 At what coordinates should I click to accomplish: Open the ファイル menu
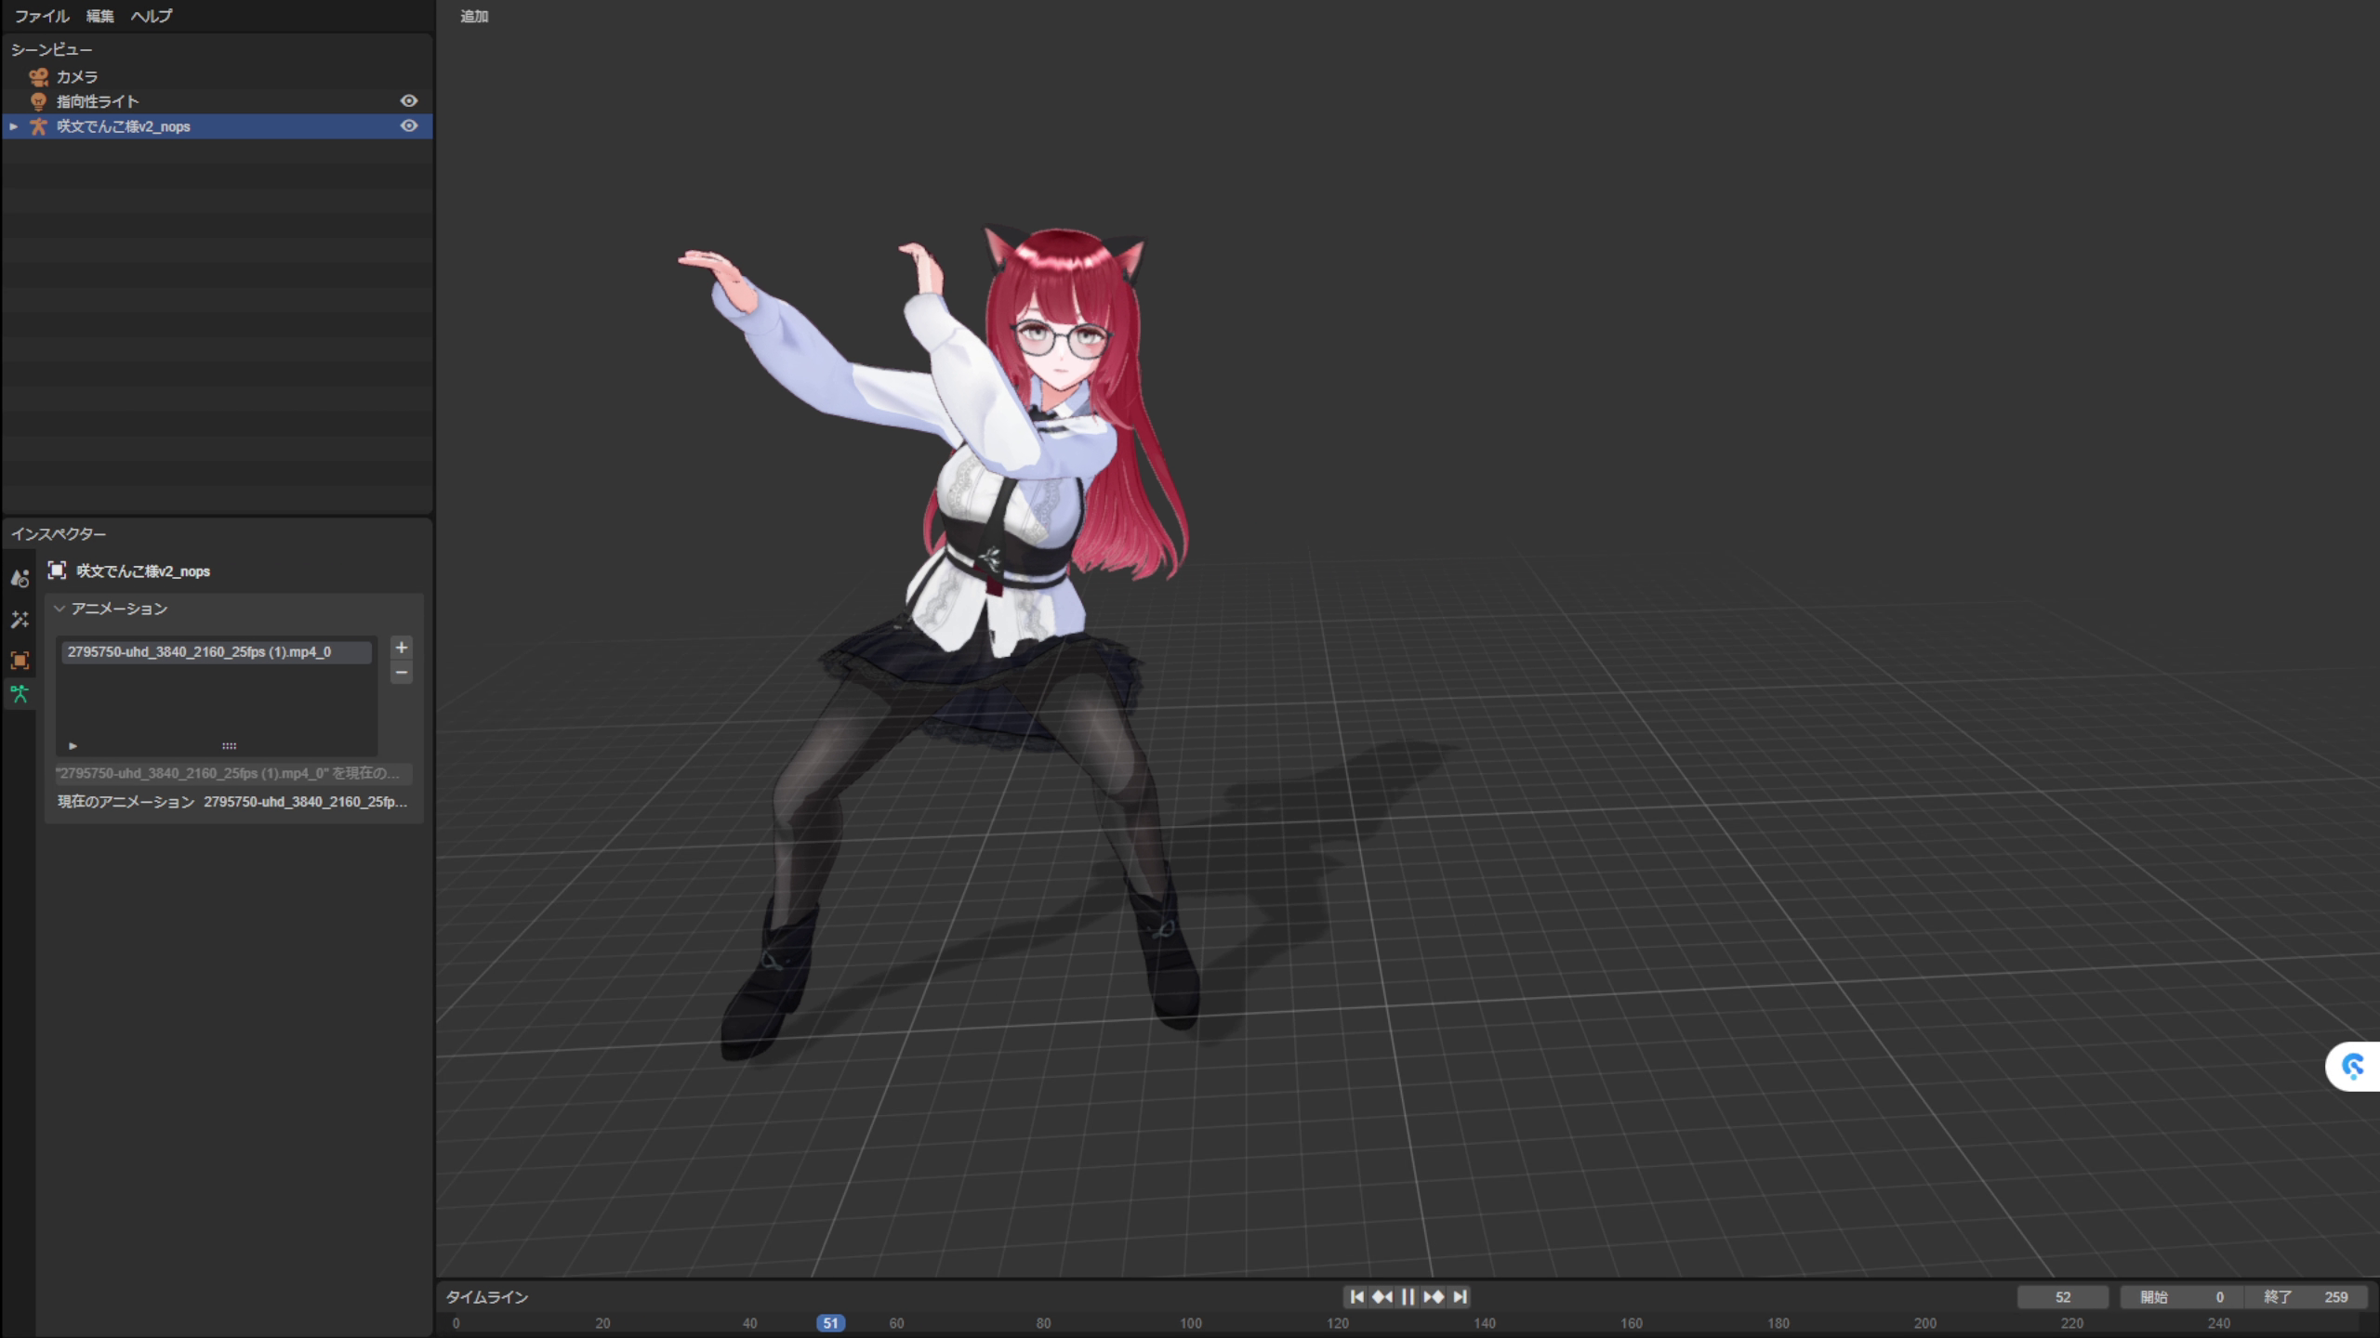click(x=42, y=16)
